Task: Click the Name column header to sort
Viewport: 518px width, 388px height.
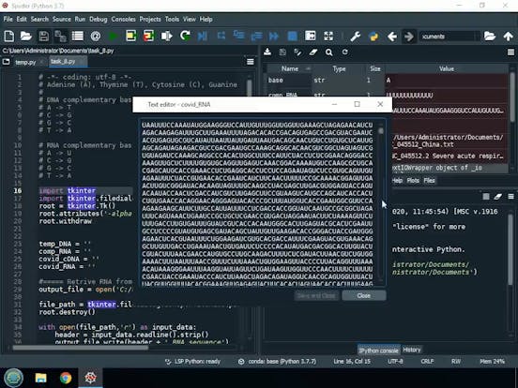Action: point(290,68)
